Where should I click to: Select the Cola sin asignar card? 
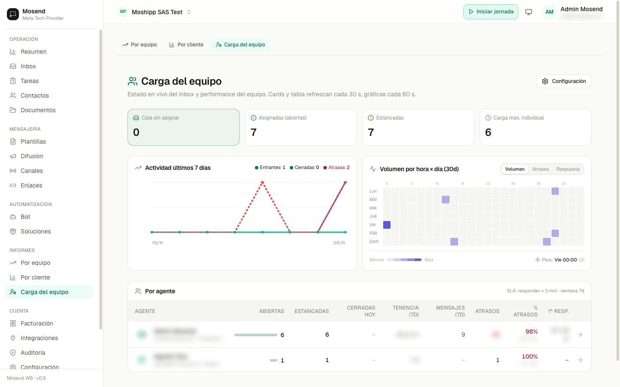click(183, 127)
